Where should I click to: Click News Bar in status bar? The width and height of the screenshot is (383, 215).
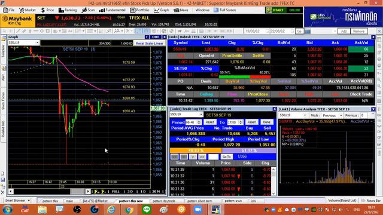pyautogui.click(x=371, y=201)
